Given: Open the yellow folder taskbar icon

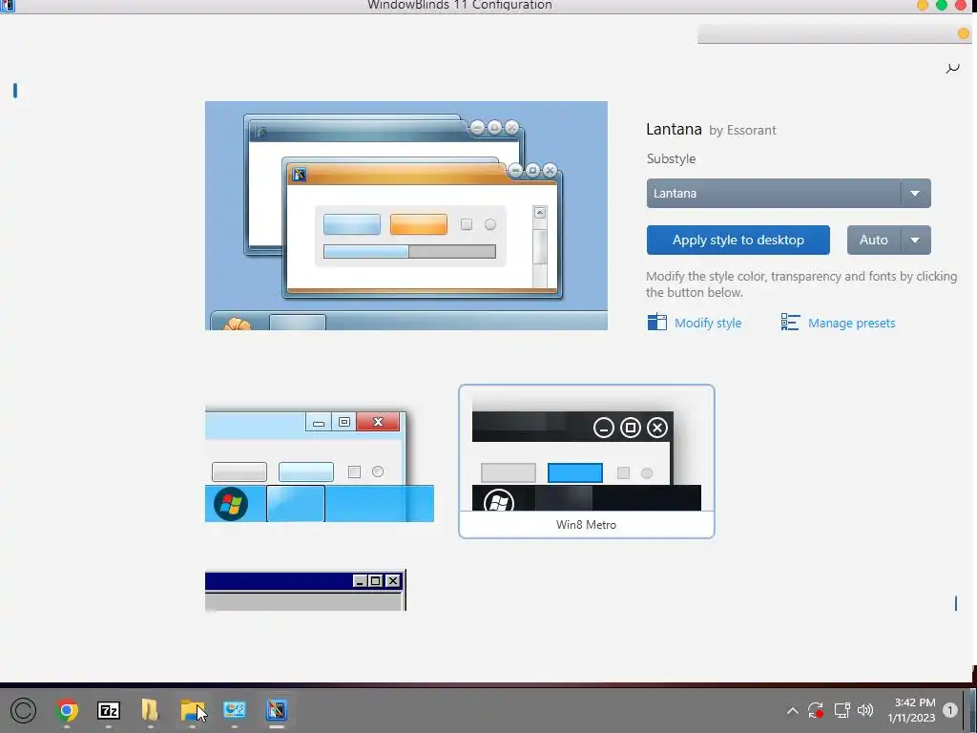Looking at the screenshot, I should (150, 710).
